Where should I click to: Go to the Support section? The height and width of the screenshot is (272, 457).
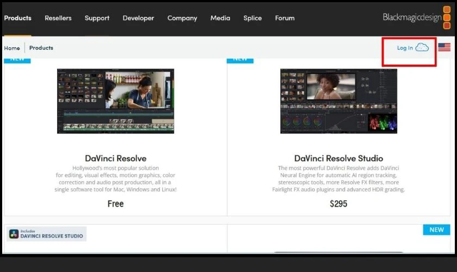[97, 18]
